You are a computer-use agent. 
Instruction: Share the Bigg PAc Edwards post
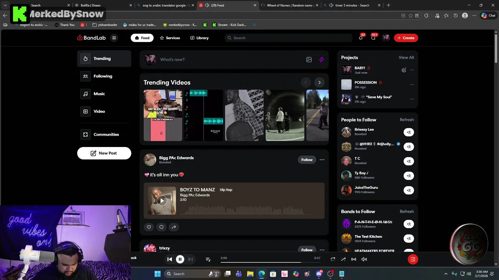tap(174, 227)
